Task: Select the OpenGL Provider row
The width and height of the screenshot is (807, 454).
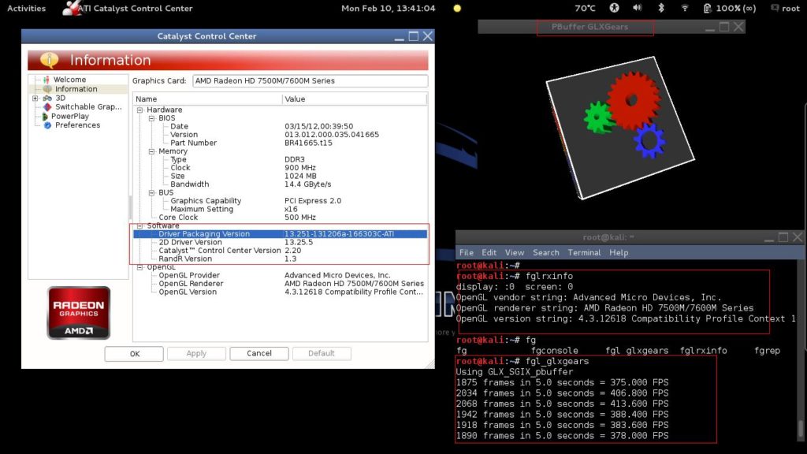Action: click(280, 275)
